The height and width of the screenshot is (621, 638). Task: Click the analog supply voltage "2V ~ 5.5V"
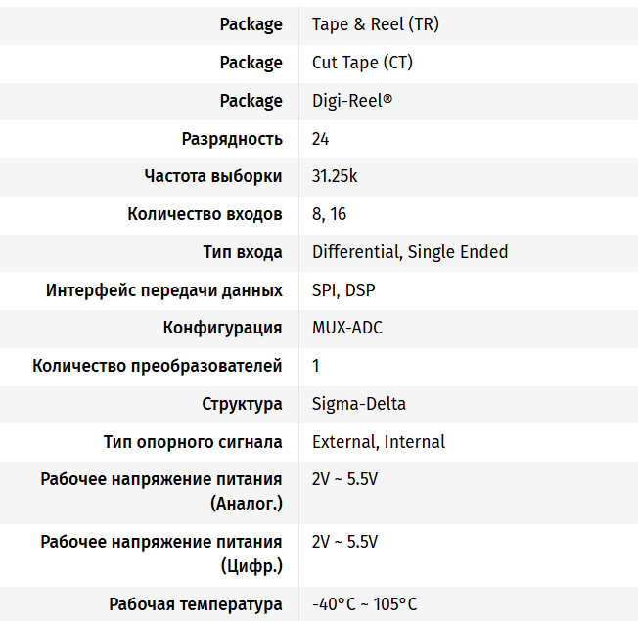344,480
